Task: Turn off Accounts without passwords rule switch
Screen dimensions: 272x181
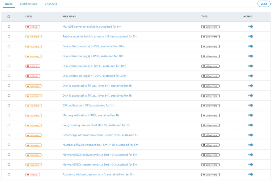Action: click(x=250, y=174)
